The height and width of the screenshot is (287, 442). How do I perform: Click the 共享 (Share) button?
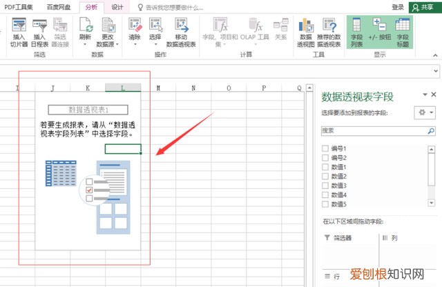tap(424, 7)
